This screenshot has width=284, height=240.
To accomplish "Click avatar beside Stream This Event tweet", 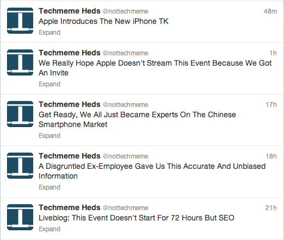I will coord(20,62).
